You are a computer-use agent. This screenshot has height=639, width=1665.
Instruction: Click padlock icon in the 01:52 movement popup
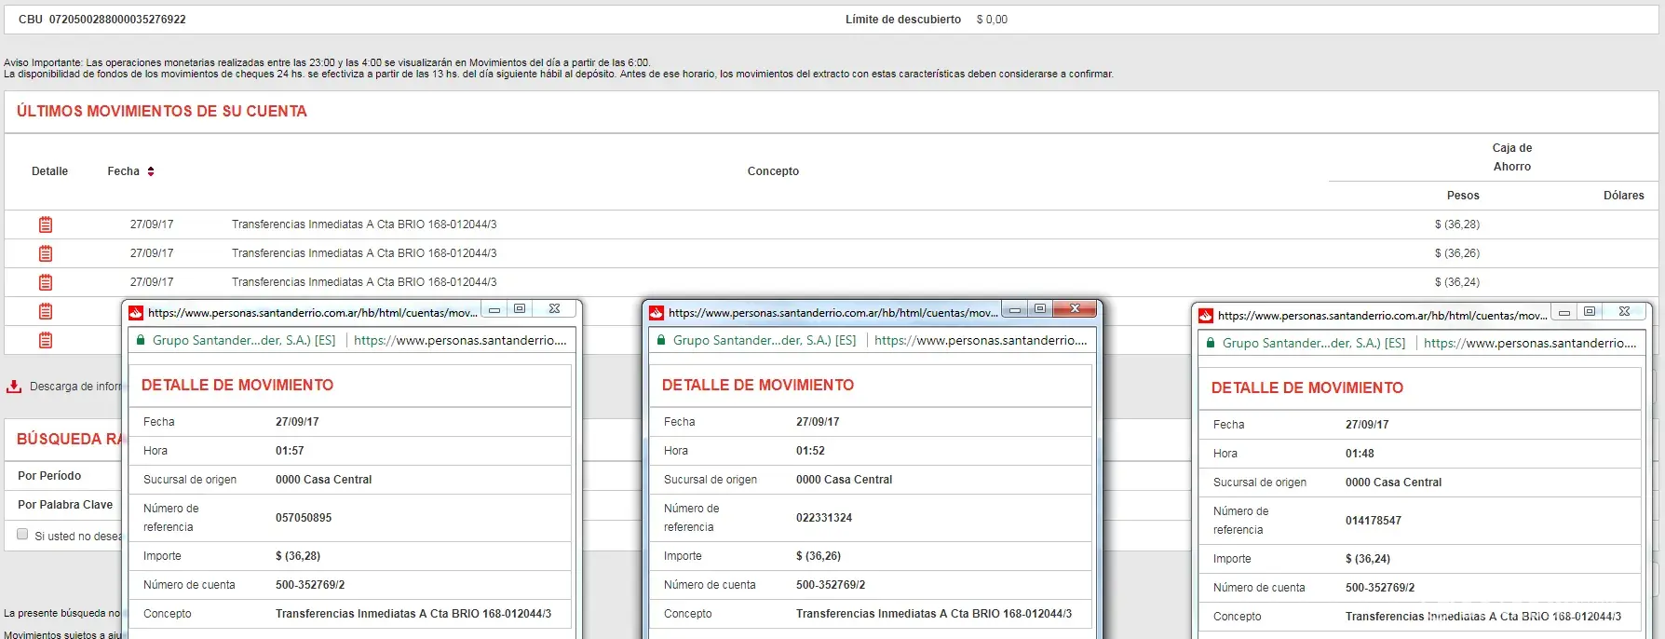pyautogui.click(x=661, y=341)
